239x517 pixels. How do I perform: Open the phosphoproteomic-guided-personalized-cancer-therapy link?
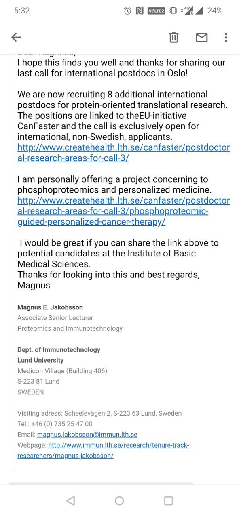(x=123, y=211)
